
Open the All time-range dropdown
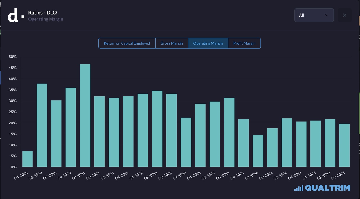pos(314,15)
